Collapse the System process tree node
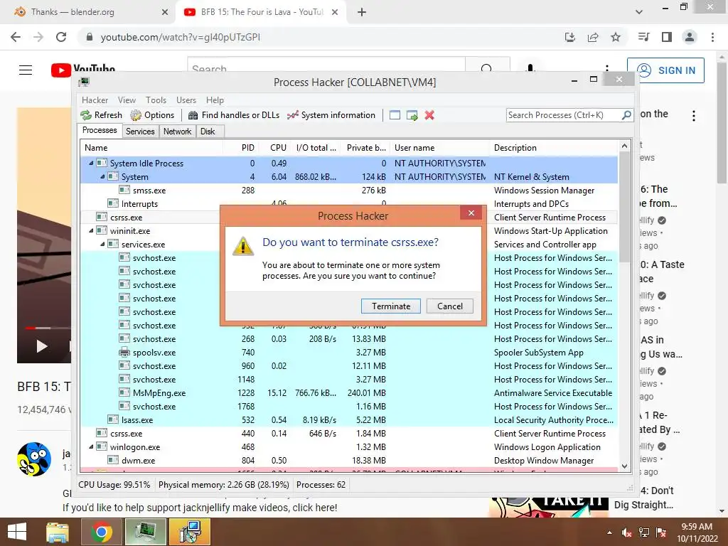Viewport: 728px width, 546px height. coord(102,176)
